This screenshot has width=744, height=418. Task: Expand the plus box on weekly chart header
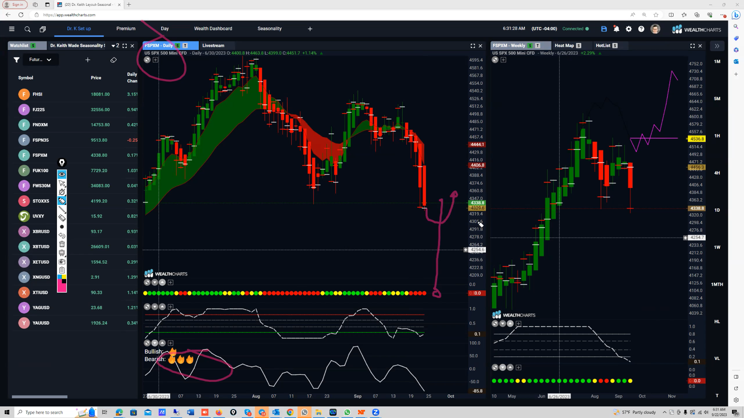point(503,60)
